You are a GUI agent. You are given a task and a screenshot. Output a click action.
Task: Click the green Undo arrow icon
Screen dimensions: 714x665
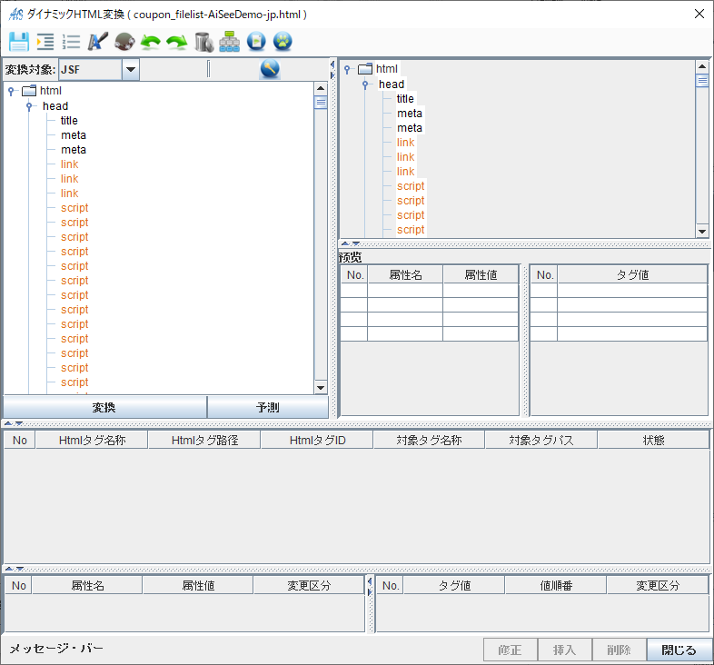(x=150, y=42)
